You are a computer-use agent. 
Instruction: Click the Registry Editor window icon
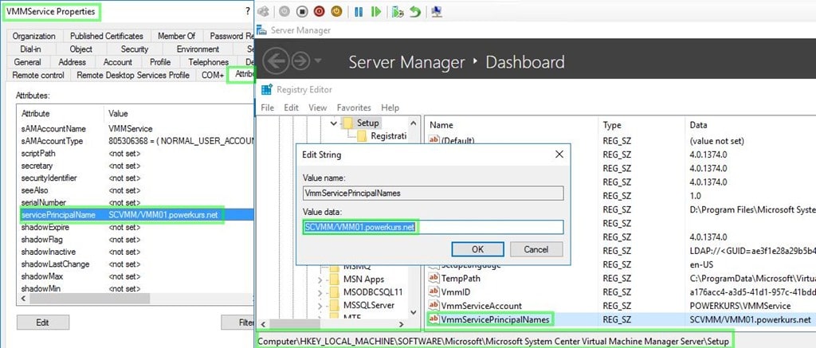[x=267, y=89]
